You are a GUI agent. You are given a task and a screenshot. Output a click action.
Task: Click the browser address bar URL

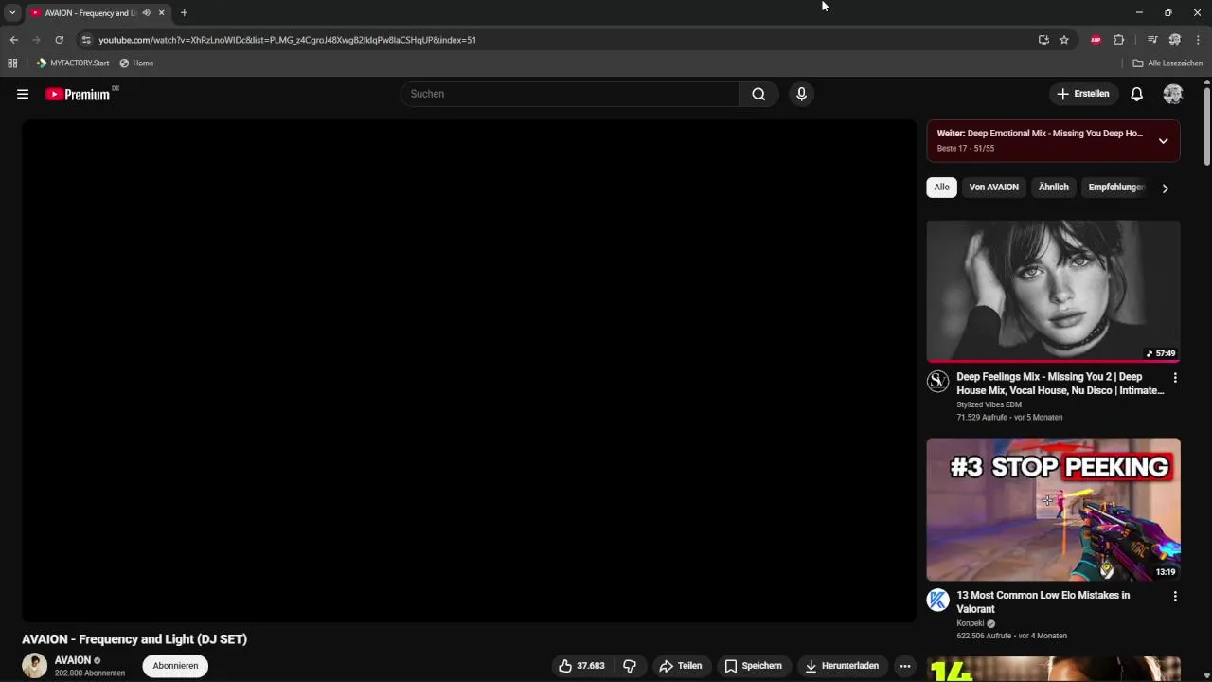[287, 40]
